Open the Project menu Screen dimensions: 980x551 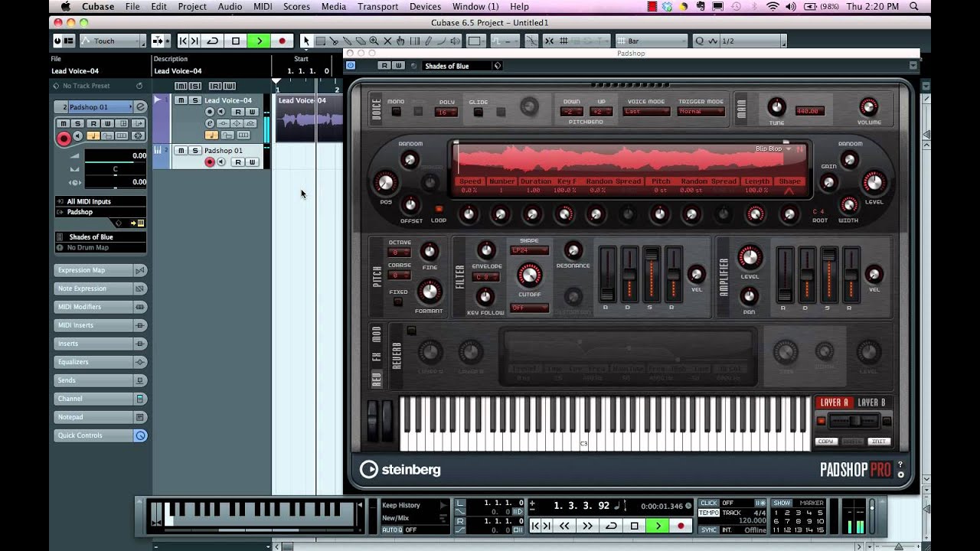[x=192, y=7]
